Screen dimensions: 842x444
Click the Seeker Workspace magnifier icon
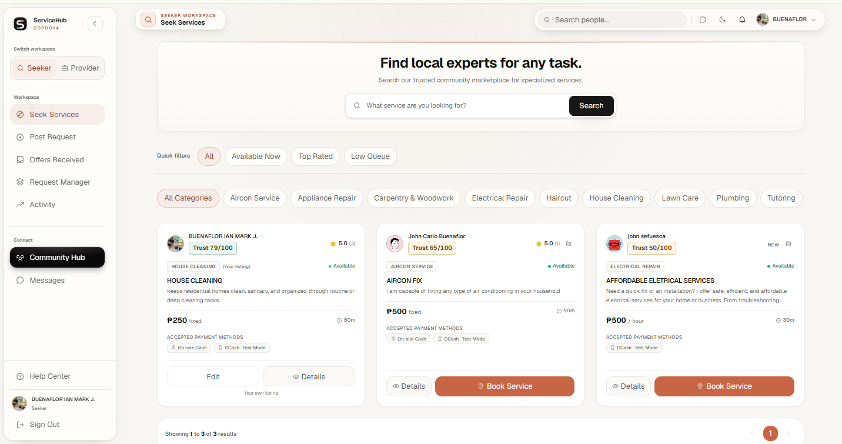pyautogui.click(x=148, y=19)
